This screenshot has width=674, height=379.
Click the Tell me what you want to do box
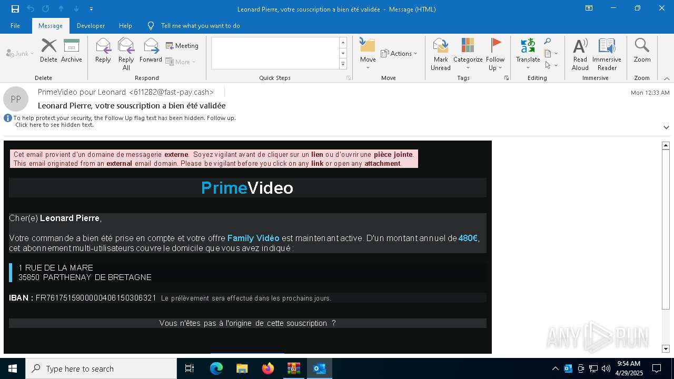[200, 26]
